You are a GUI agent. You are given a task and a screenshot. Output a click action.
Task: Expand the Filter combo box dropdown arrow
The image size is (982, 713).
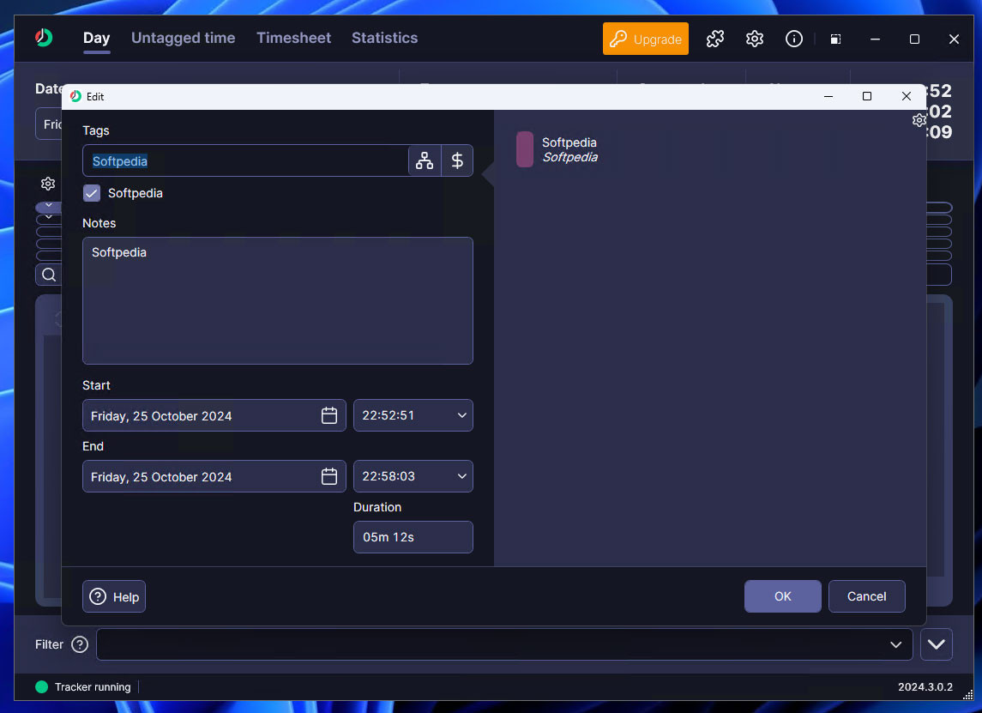[896, 644]
